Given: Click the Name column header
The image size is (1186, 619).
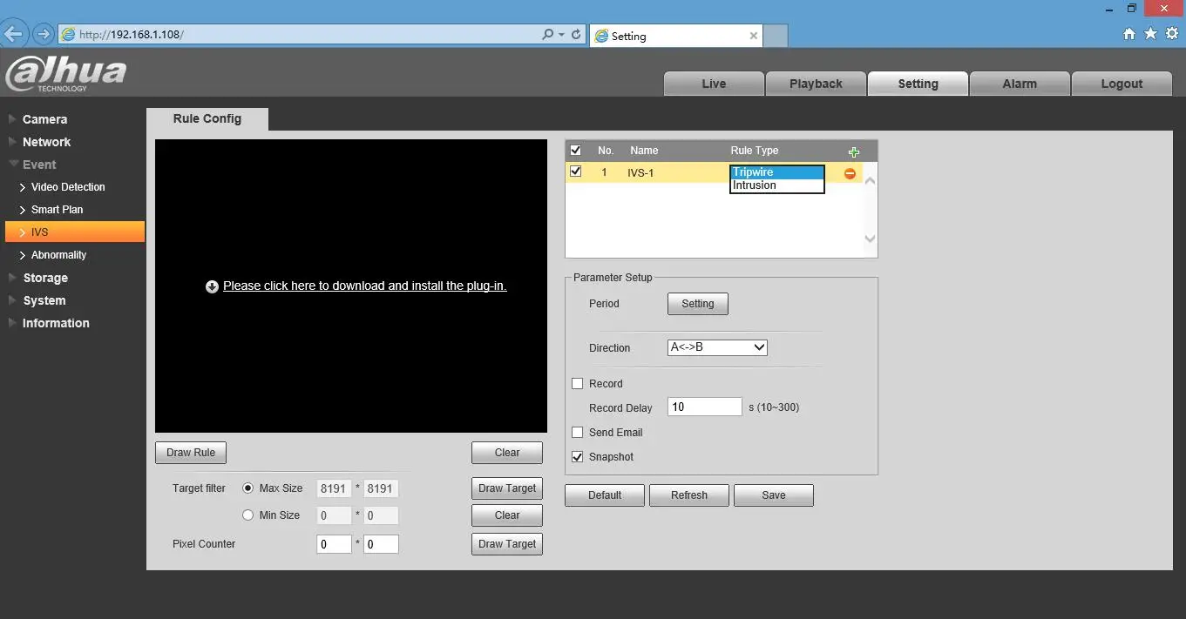Looking at the screenshot, I should point(644,151).
